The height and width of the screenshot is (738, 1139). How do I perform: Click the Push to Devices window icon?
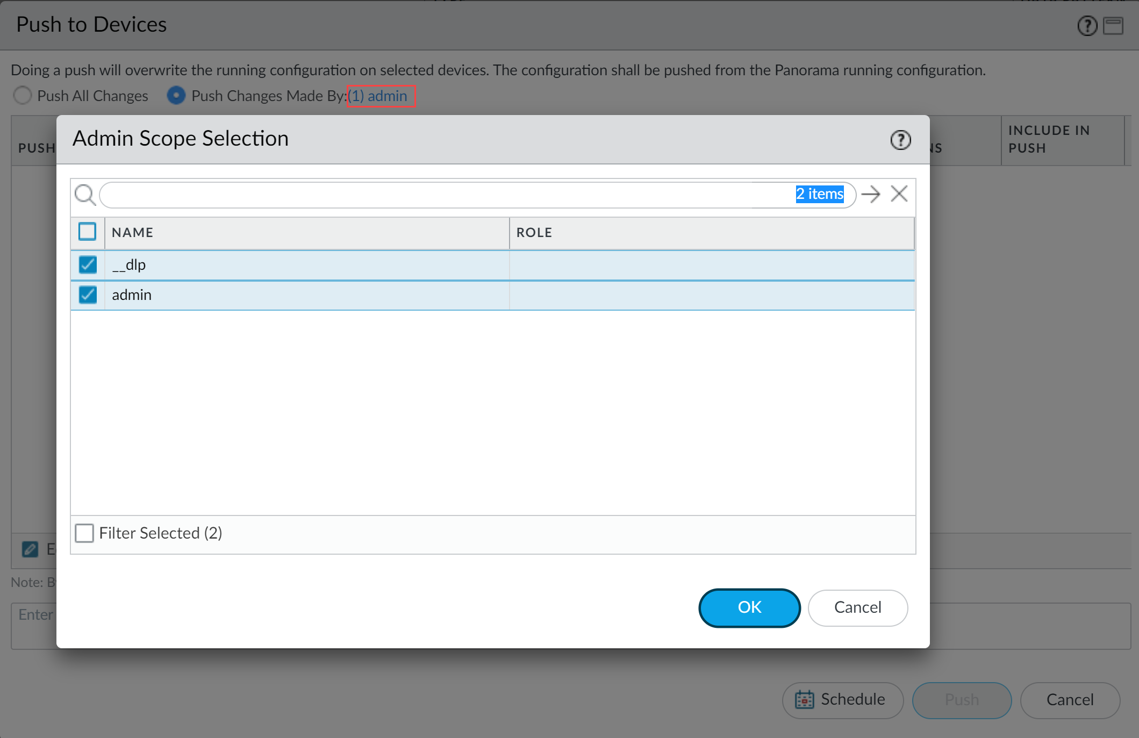1113,26
